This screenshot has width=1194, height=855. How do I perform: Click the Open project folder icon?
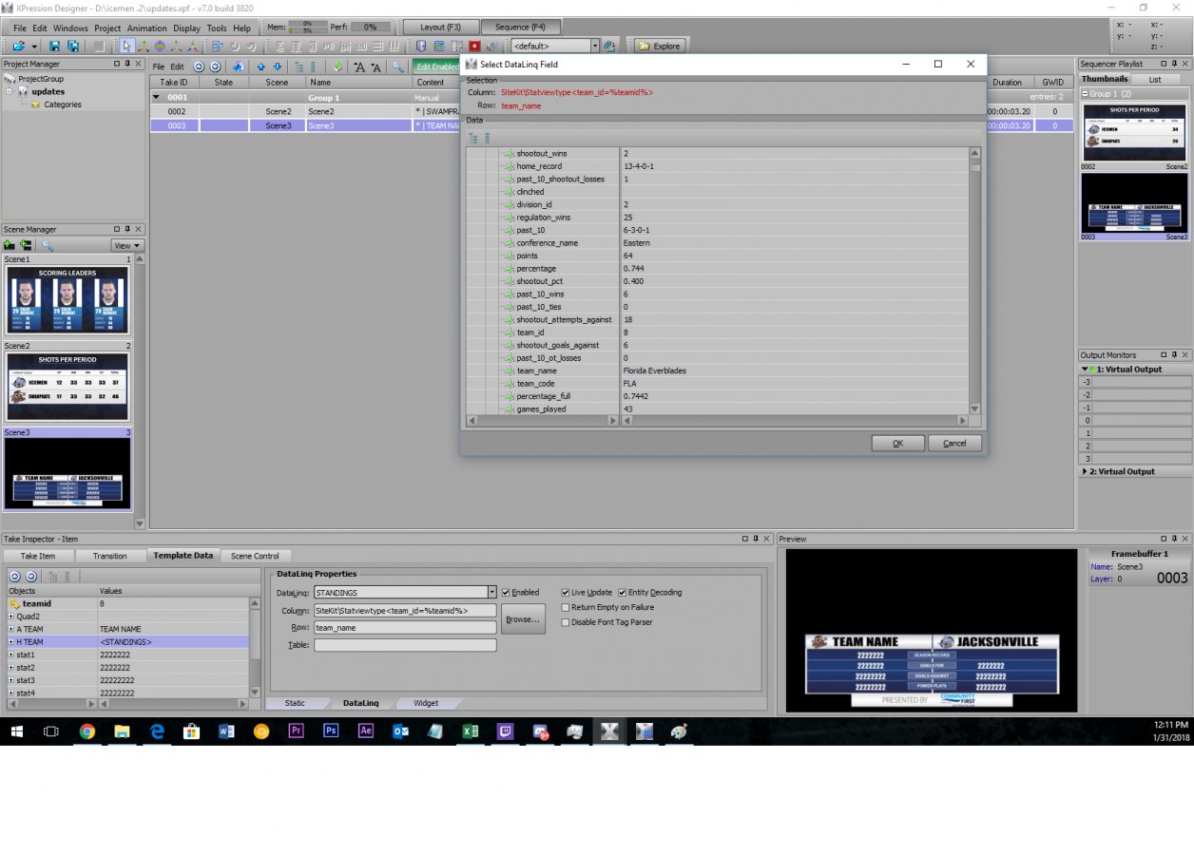click(x=18, y=46)
